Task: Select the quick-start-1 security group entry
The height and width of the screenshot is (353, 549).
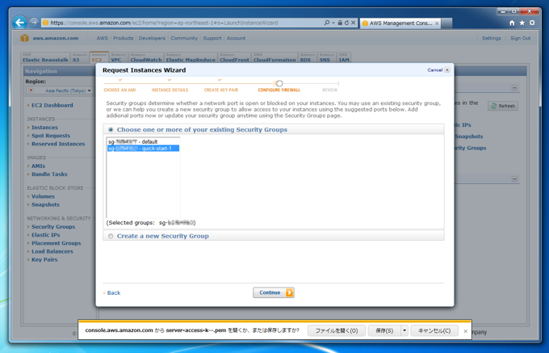Action: [143, 149]
